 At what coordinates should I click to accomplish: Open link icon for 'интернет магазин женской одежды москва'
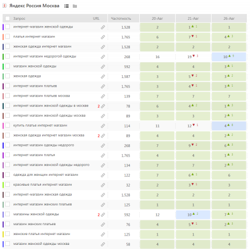[103, 116]
